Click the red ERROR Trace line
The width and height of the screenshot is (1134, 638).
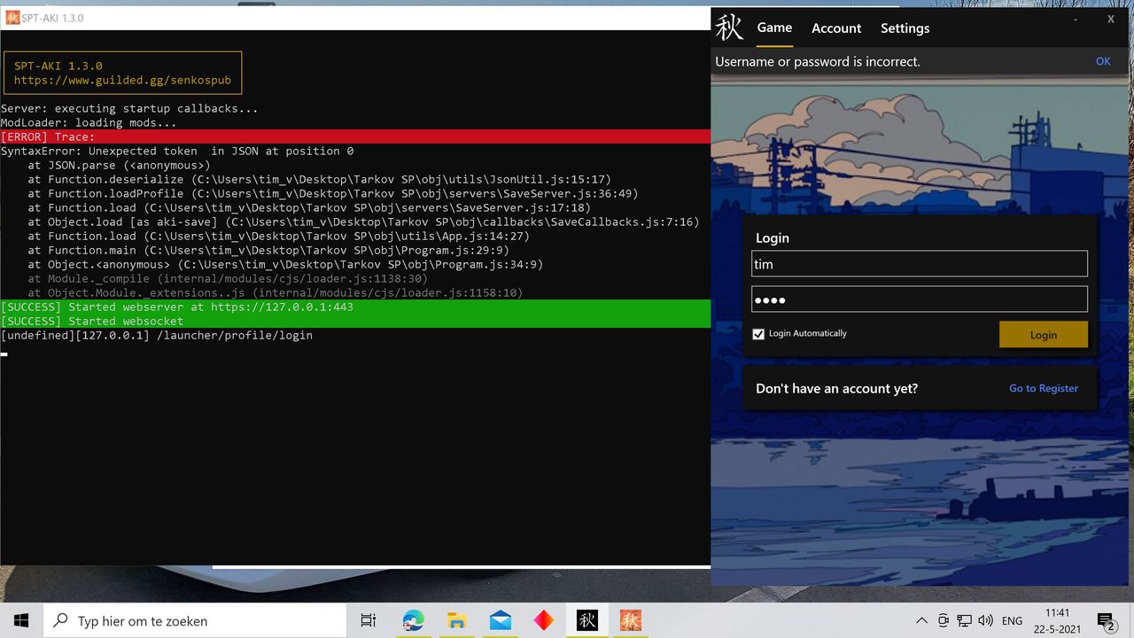(x=355, y=136)
